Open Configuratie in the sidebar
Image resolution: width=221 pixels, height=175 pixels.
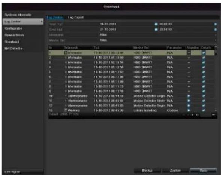[13, 28]
